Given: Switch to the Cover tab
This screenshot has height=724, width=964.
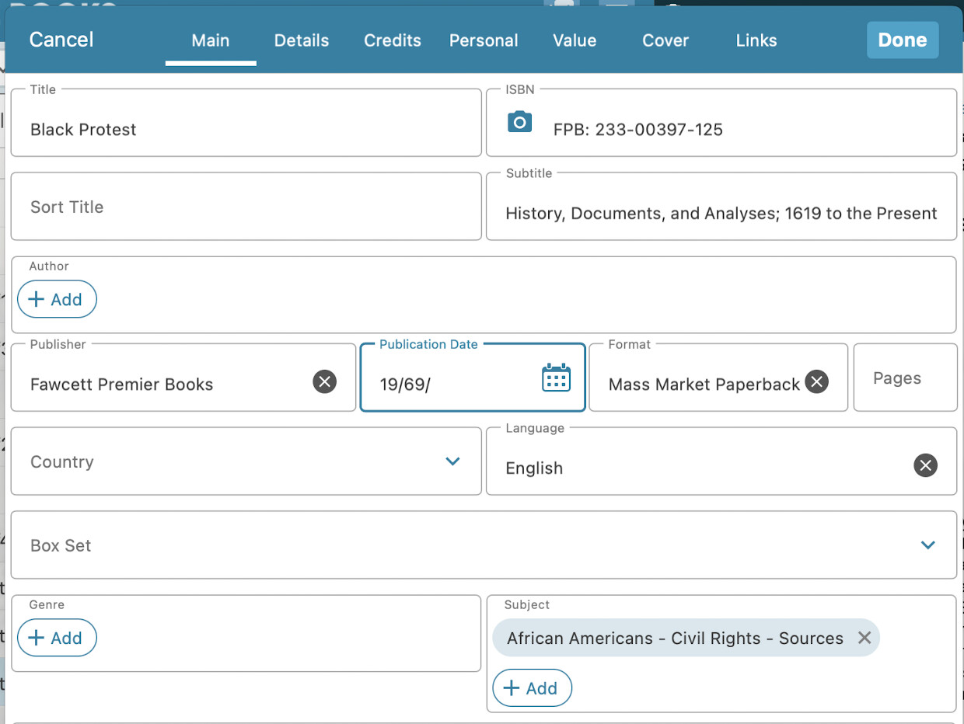Looking at the screenshot, I should 665,40.
